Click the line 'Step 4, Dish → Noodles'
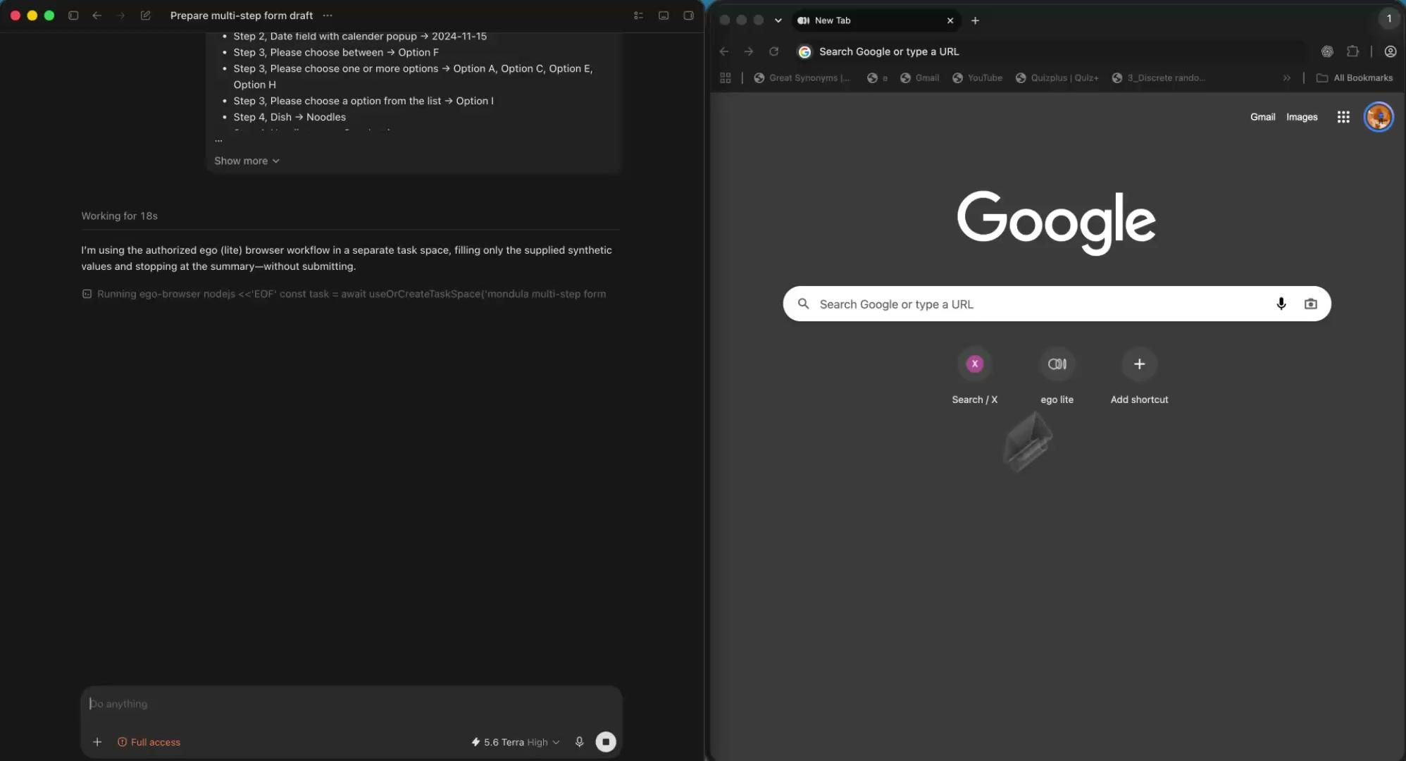The height and width of the screenshot is (761, 1406). (290, 117)
